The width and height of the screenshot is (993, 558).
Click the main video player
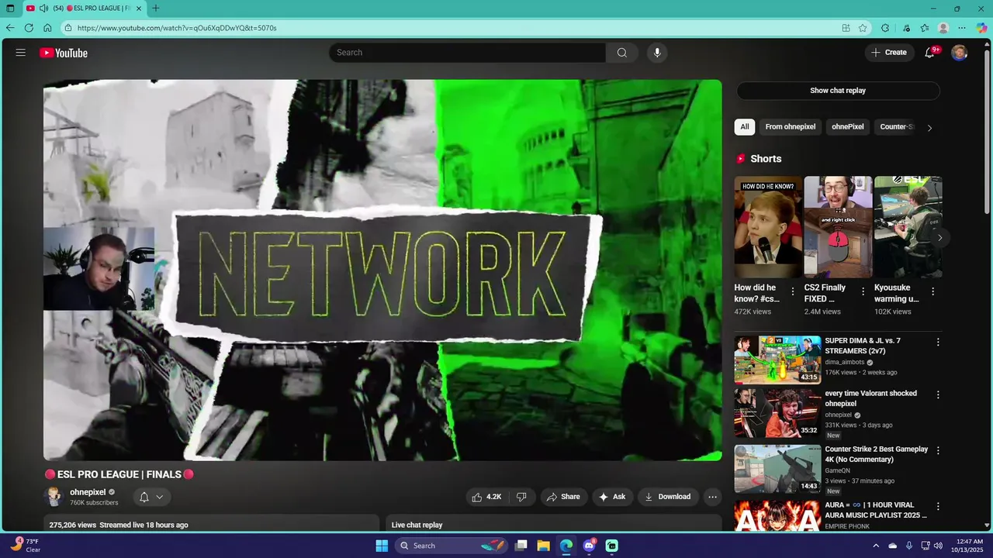[x=382, y=270]
